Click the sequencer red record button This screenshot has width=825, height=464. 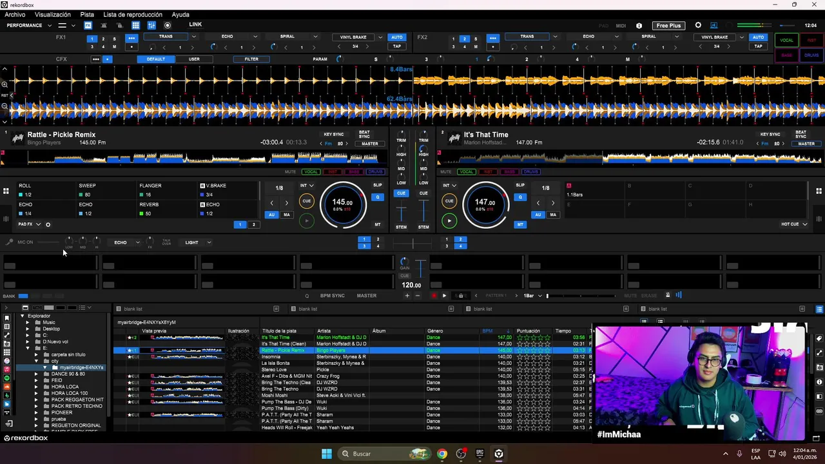pyautogui.click(x=434, y=296)
